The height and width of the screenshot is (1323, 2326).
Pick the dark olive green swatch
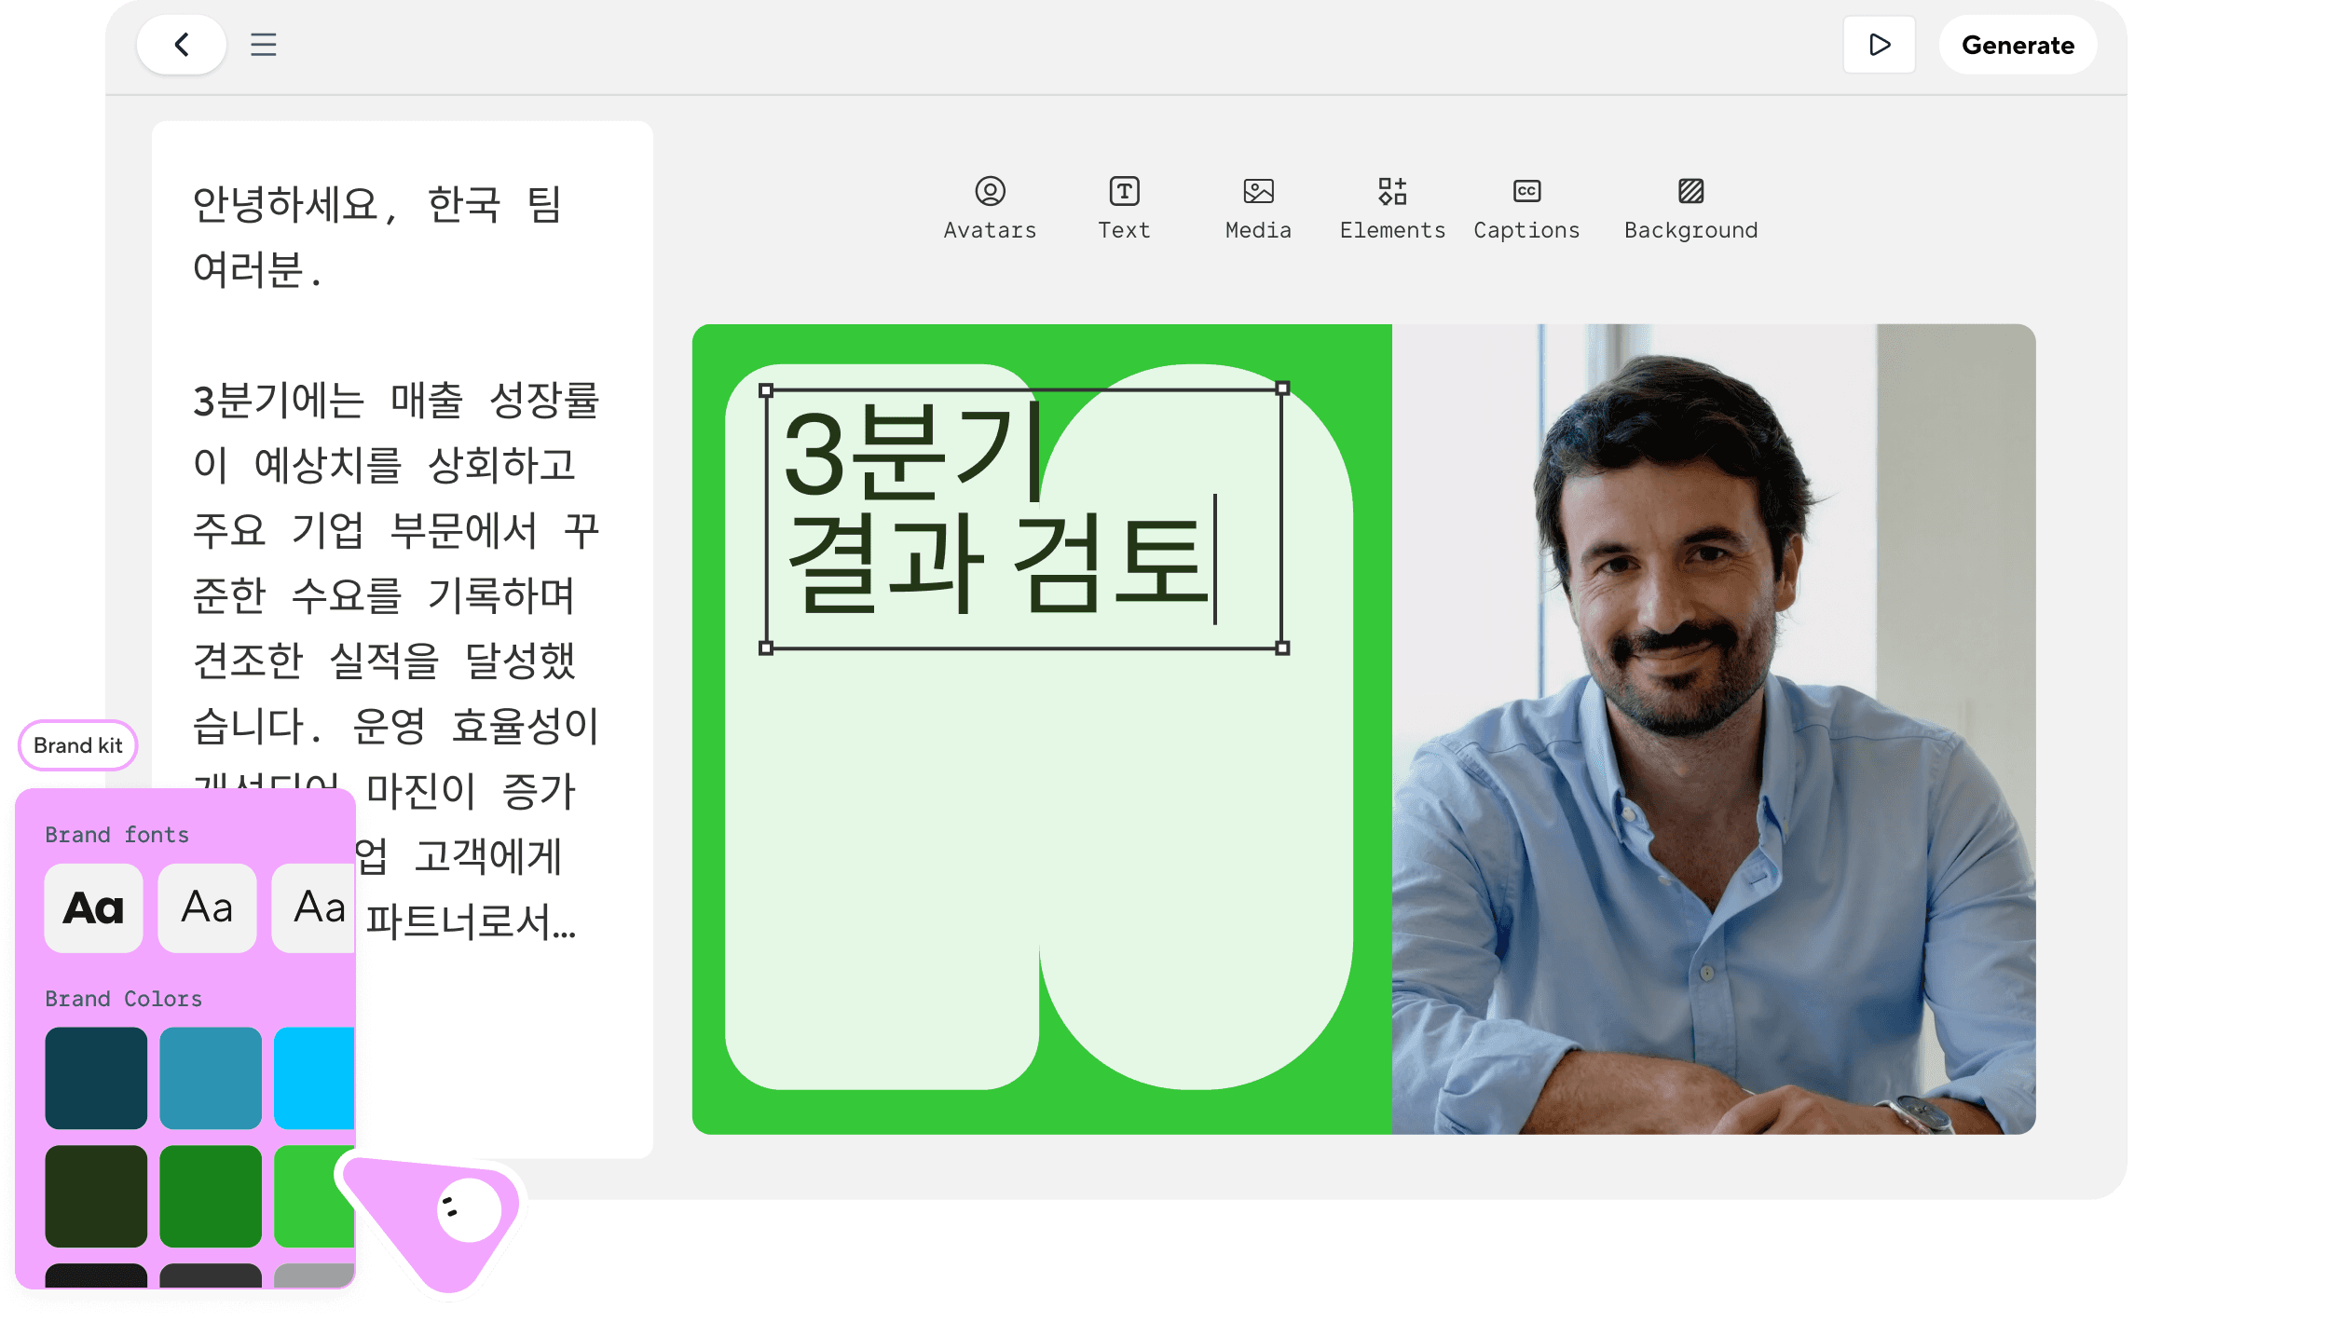pos(96,1196)
